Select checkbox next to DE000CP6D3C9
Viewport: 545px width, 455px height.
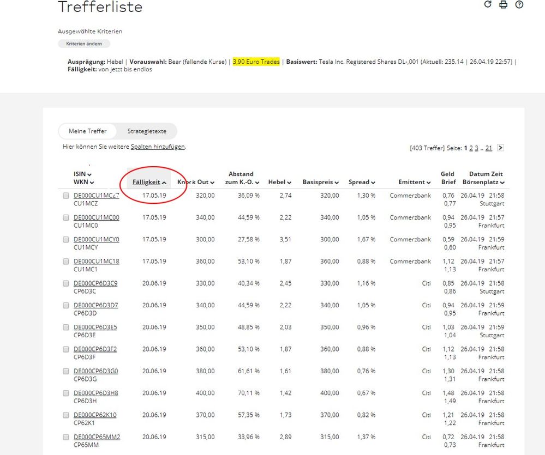pyautogui.click(x=66, y=283)
